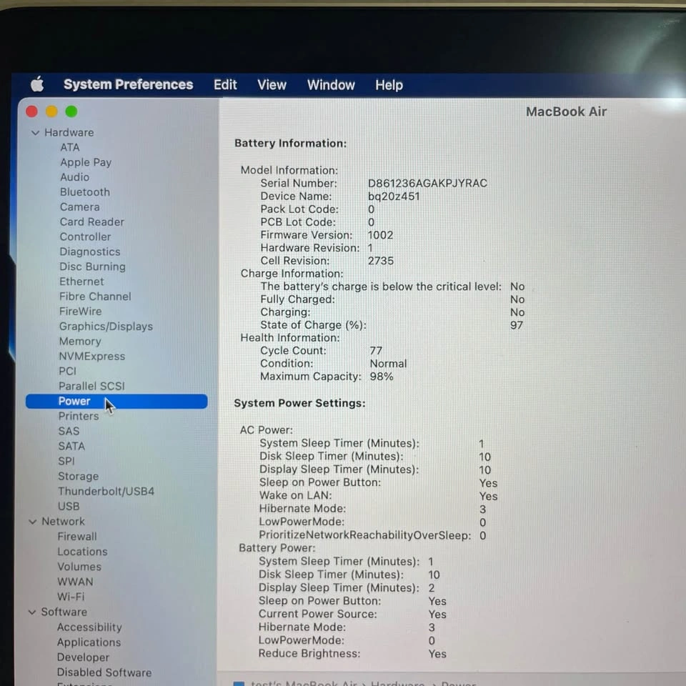This screenshot has height=686, width=686.
Task: Click State of Charge value 97
Action: pyautogui.click(x=516, y=326)
